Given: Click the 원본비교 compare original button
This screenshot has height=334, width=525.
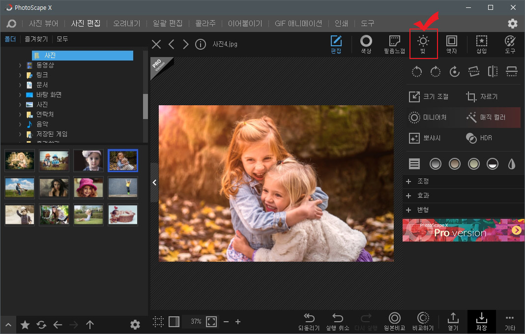Looking at the screenshot, I should click(x=394, y=322).
